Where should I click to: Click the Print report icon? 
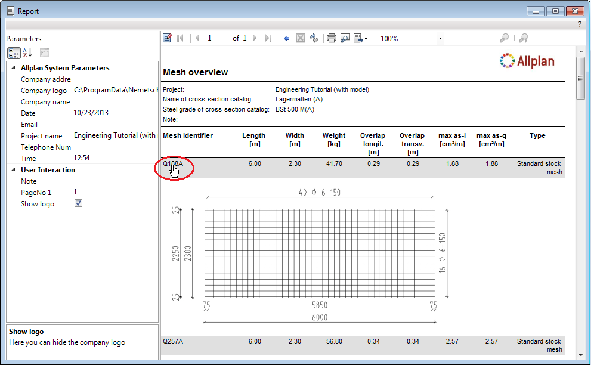click(331, 38)
